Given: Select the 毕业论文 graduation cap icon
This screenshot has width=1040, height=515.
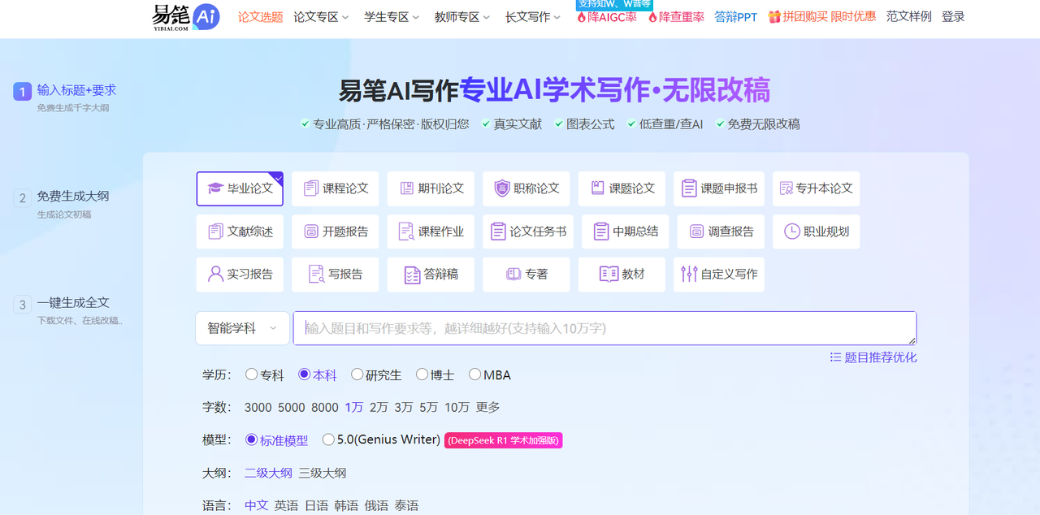Looking at the screenshot, I should click(214, 188).
